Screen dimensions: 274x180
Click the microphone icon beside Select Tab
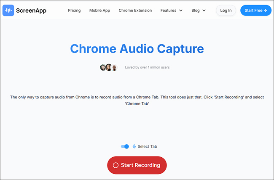pos(134,146)
